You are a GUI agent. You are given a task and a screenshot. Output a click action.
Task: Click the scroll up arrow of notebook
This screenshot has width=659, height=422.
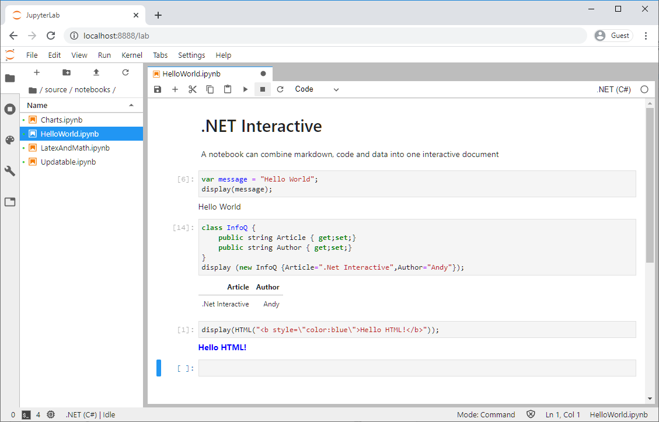[x=650, y=103]
